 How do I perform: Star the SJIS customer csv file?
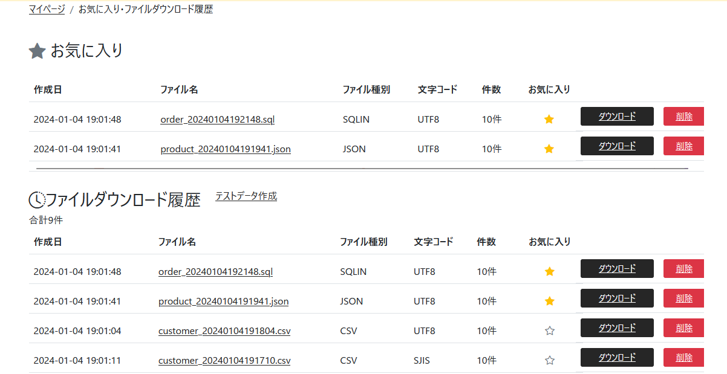tap(549, 361)
